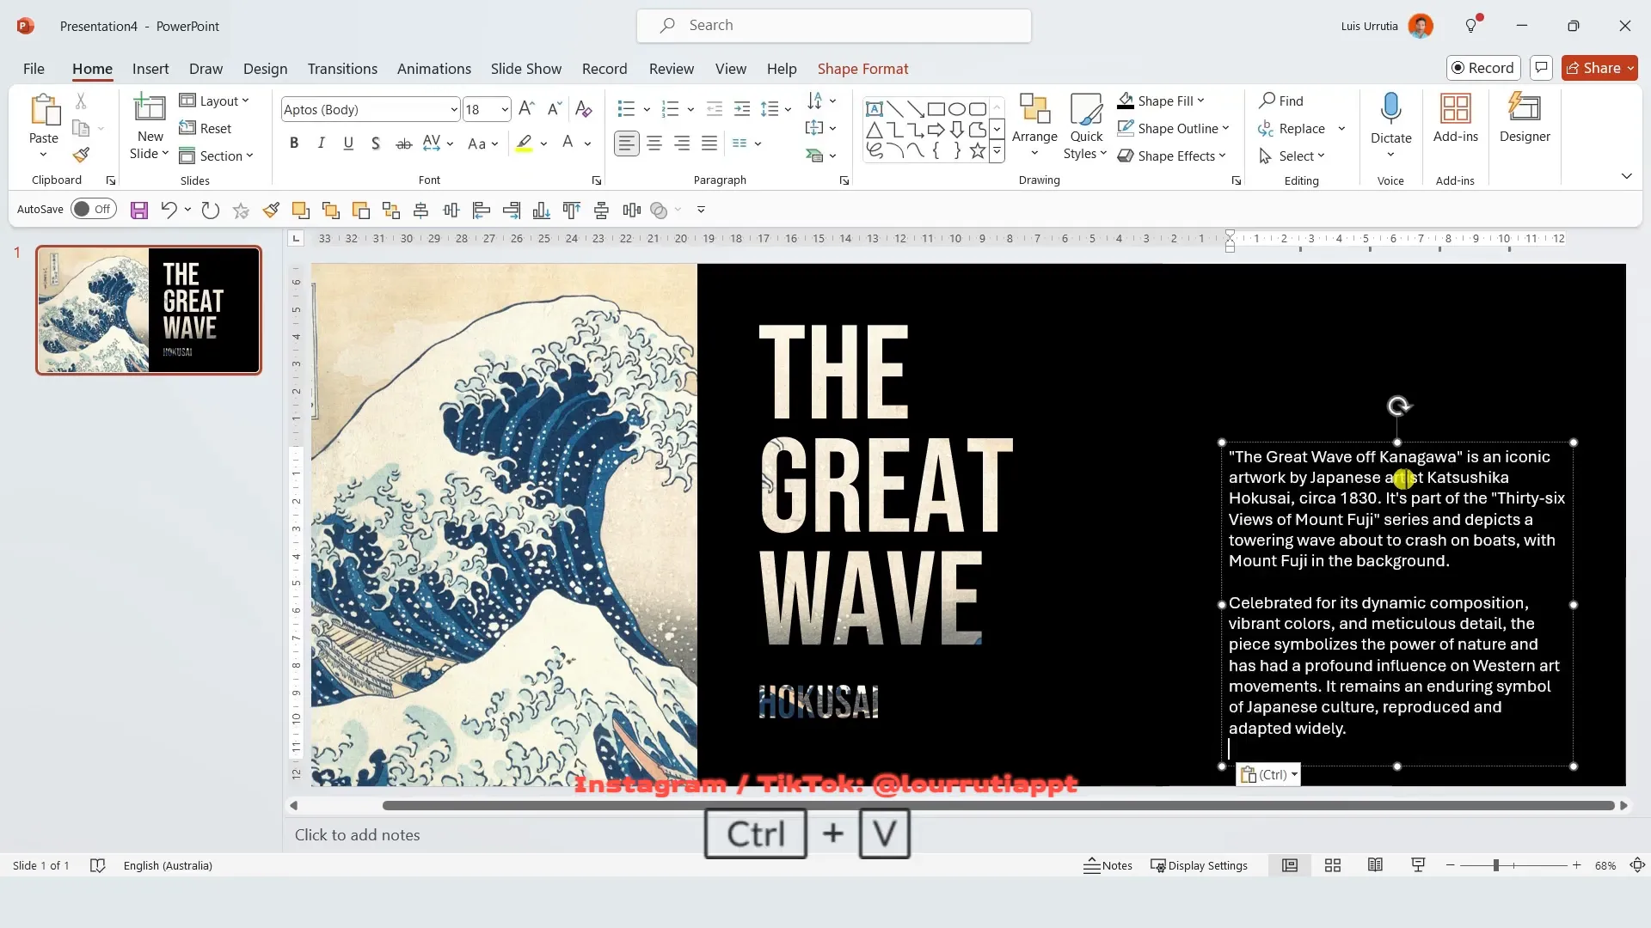1651x928 pixels.
Task: Toggle Notes pane in status bar
Action: 1108,865
